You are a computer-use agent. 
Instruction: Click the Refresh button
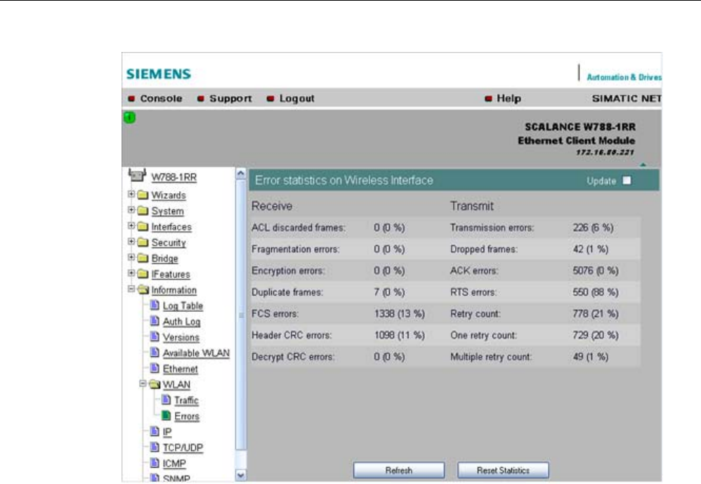point(399,470)
